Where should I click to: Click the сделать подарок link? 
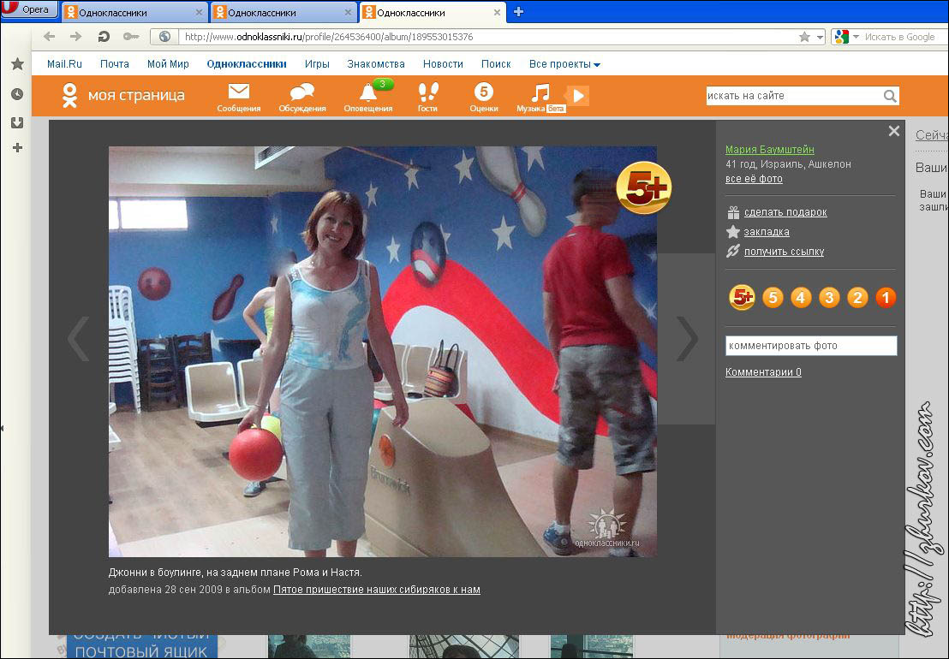coord(785,212)
